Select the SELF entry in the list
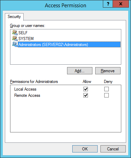This screenshot has width=131, height=158. (x=23, y=33)
